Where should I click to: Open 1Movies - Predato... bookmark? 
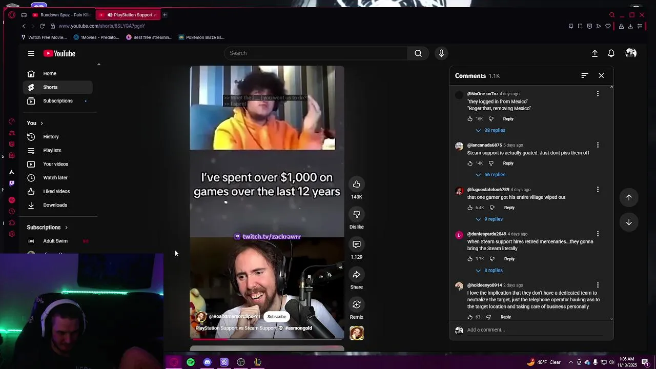point(96,37)
